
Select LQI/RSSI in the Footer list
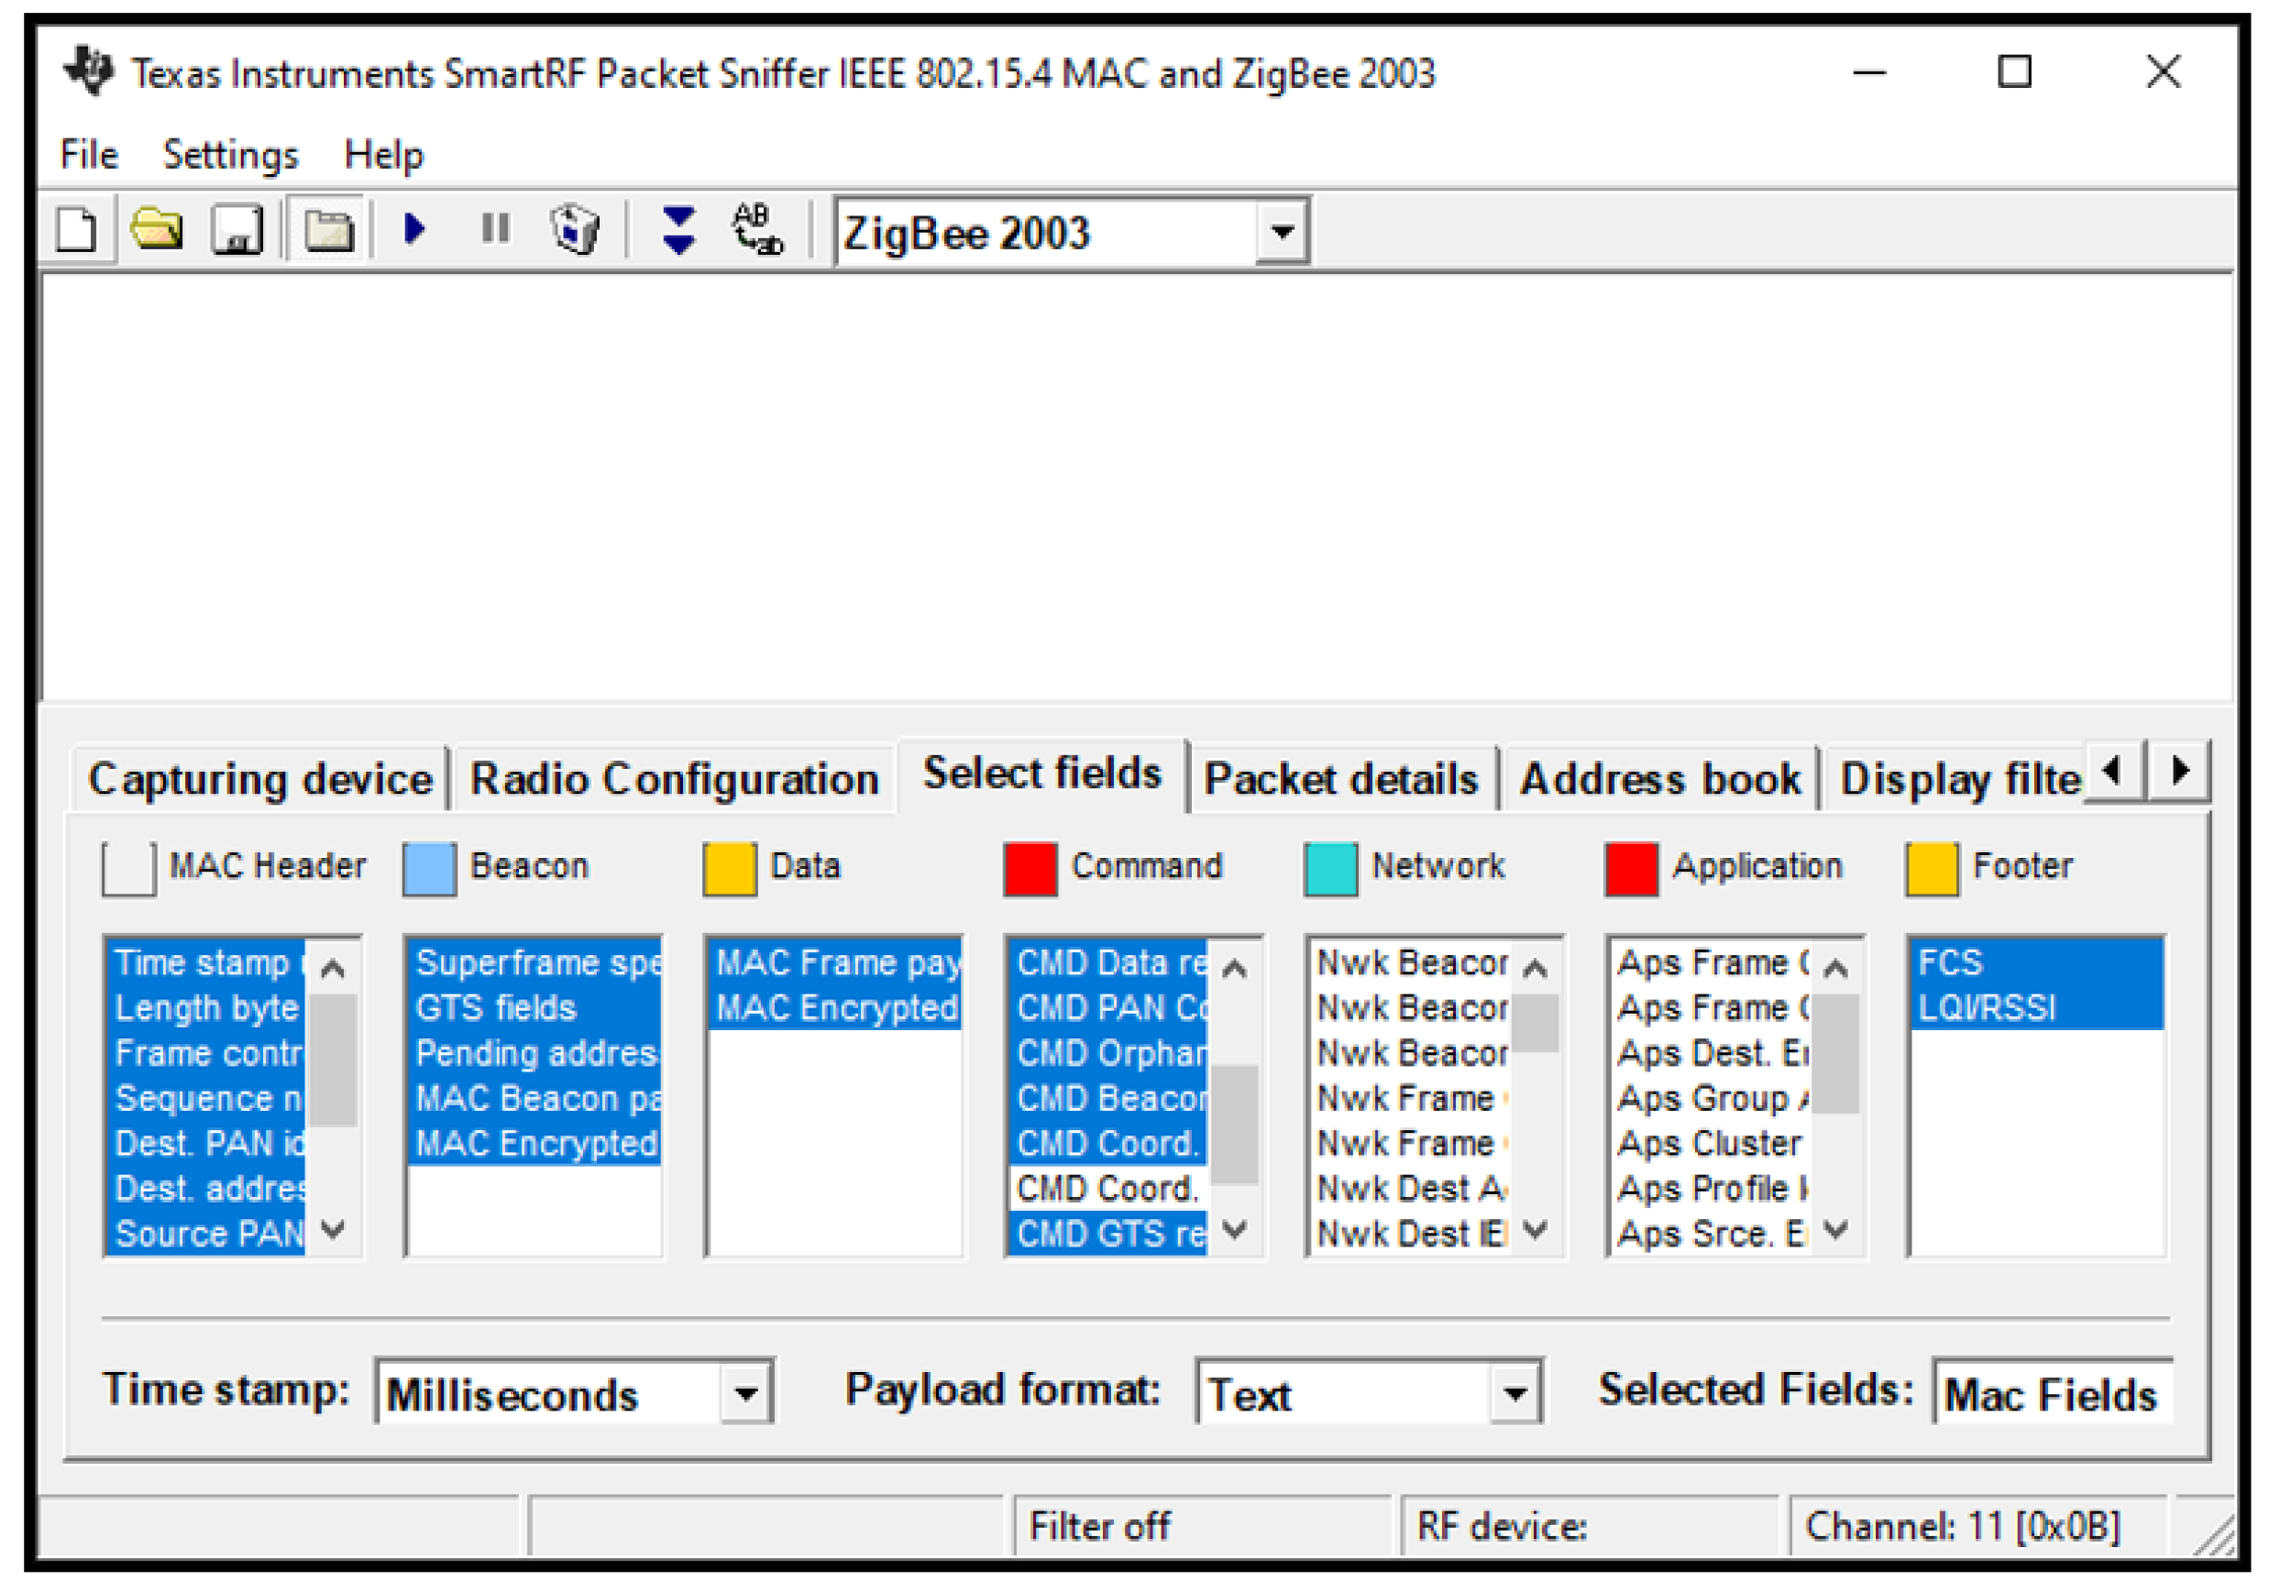pyautogui.click(x=1987, y=1008)
